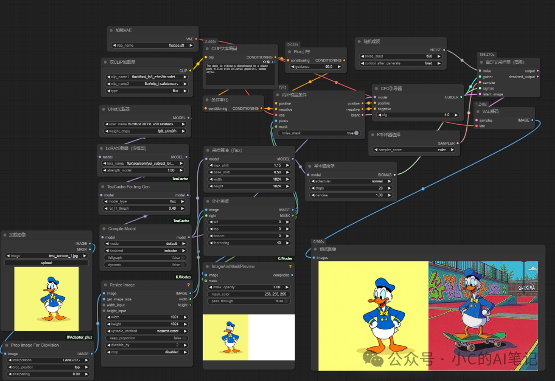The image size is (555, 381).
Task: Increase noise_seed in 随机噪波 with right arrow
Action: pos(439,56)
